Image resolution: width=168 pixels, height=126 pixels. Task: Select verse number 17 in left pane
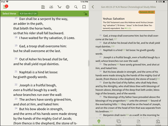[16, 18]
